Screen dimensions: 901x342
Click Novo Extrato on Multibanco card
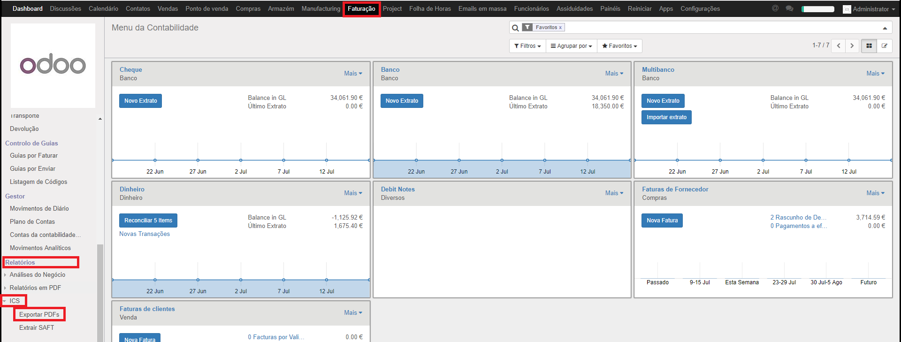click(x=663, y=101)
